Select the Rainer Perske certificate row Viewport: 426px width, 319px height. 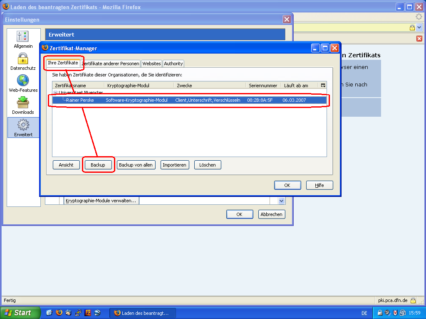189,100
